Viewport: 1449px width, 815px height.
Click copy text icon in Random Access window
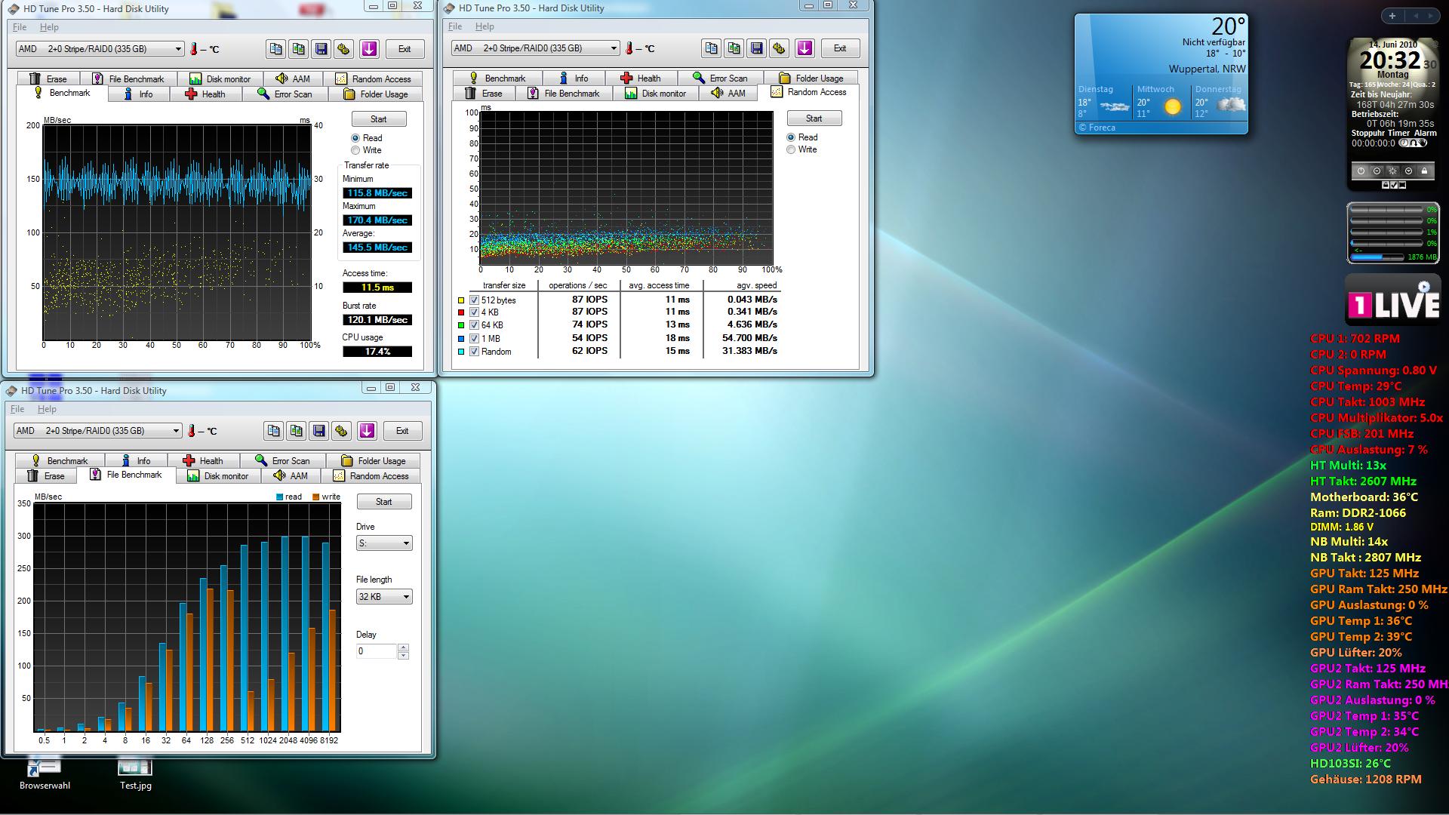point(711,48)
